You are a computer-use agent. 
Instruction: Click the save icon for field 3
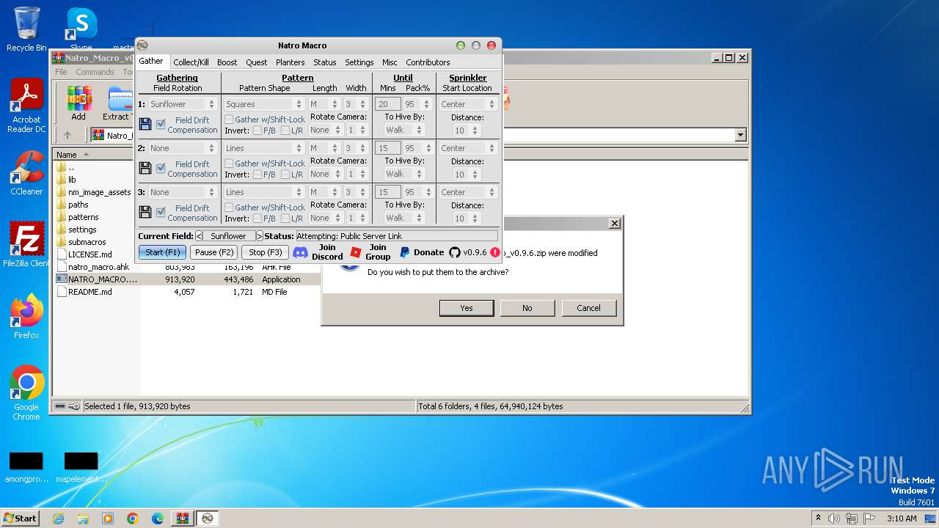pos(145,212)
